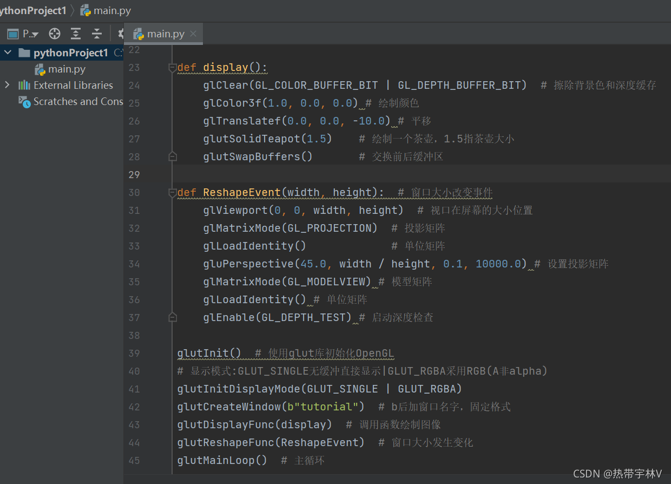671x484 pixels.
Task: Collapse the display function via gutter arrow
Action: click(x=172, y=67)
